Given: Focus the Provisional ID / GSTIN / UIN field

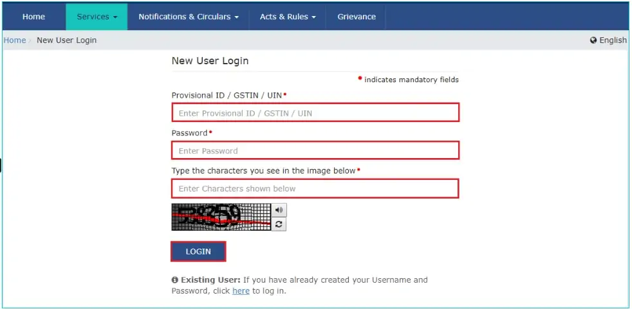Looking at the screenshot, I should pos(315,112).
